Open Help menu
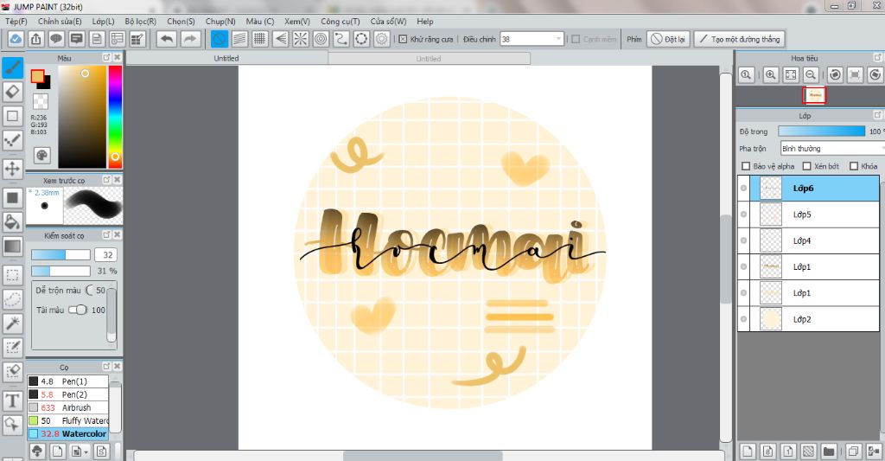Image resolution: width=885 pixels, height=461 pixels. click(x=425, y=22)
